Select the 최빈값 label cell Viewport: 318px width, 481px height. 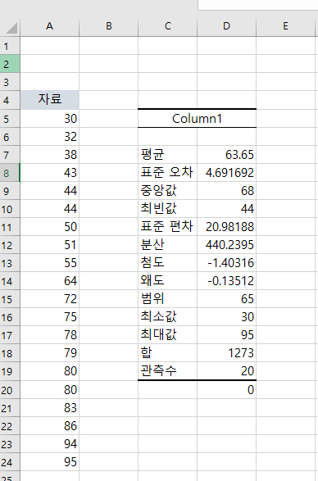[x=167, y=209]
